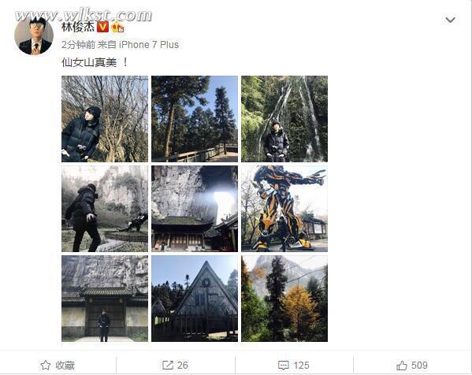The height and width of the screenshot is (375, 472).
Task: Click the crown membership badge
Action: 117,28
